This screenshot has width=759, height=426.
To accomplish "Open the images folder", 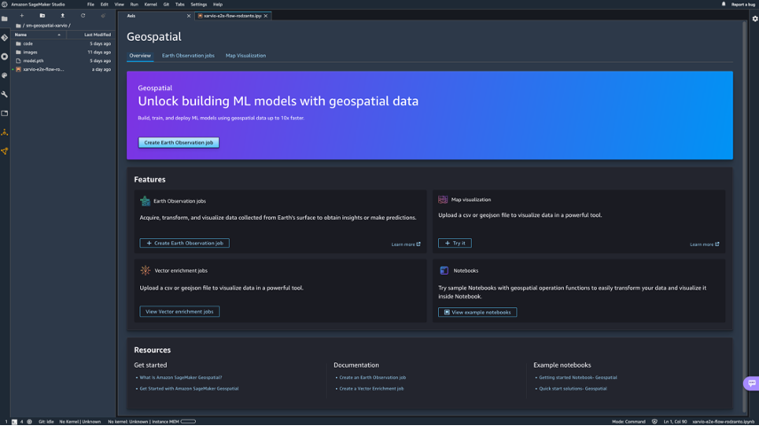I will coord(30,52).
